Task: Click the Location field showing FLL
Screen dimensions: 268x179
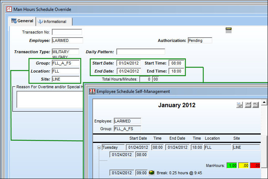Action: 66,71
